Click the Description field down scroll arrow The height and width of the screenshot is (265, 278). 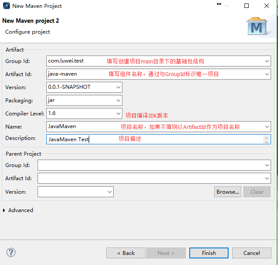click(266, 142)
